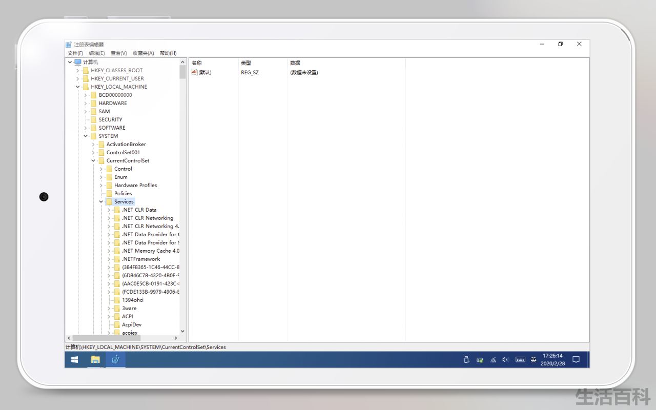This screenshot has height=410, width=656.
Task: Click the safely remove hardware tray icon
Action: pos(466,360)
